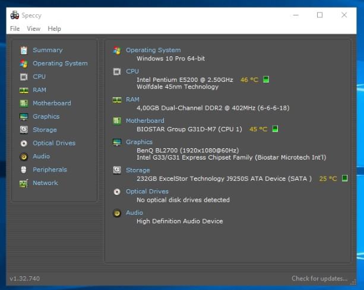Click the Peripherals mouse icon in sidebar
Screen dimensions: 364x290
point(24,170)
